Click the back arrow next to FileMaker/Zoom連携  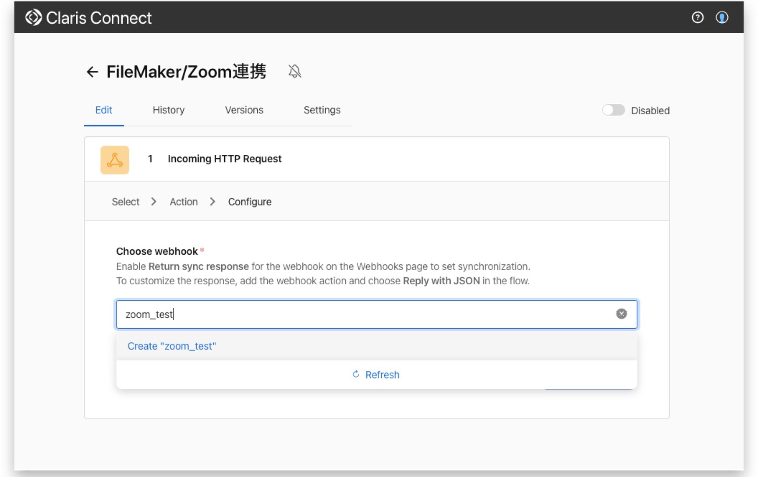point(92,72)
